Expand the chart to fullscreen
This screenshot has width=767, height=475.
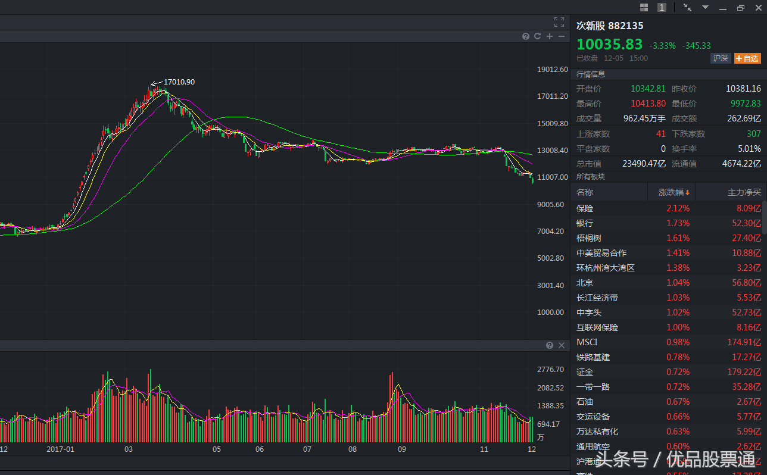coord(559,22)
